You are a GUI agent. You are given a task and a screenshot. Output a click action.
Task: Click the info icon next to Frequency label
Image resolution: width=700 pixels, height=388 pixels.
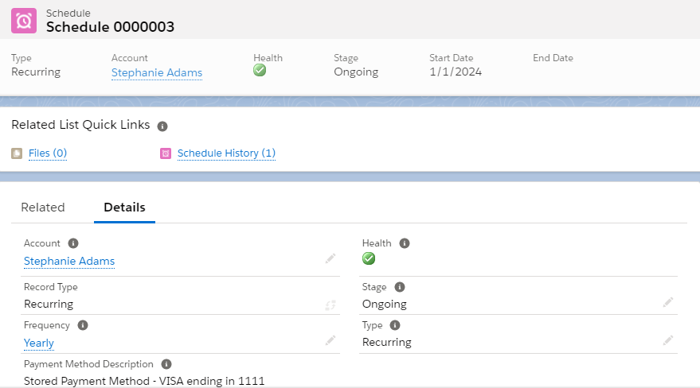pos(83,325)
